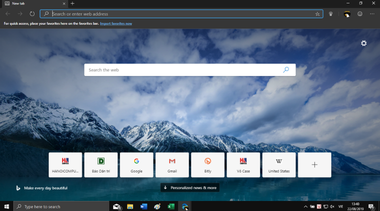Go back using the back arrow
Screen dimensions: 380x211
8,14
